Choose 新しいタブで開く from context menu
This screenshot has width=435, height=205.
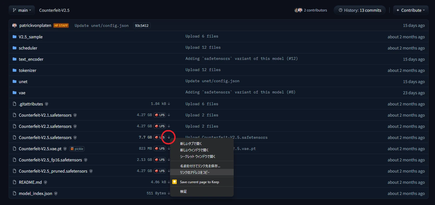(191, 143)
